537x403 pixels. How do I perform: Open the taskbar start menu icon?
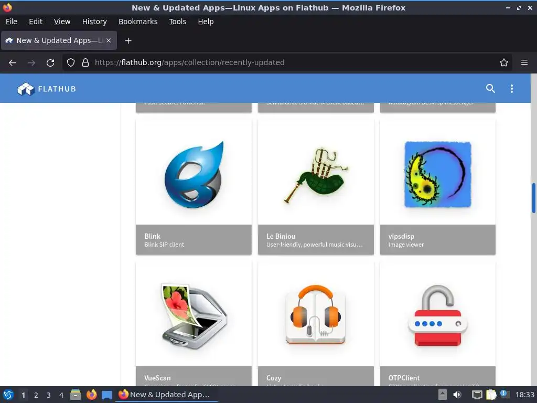click(x=8, y=395)
